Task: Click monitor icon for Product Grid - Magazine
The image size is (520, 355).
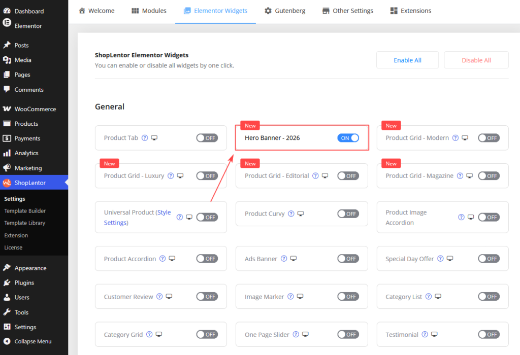Action: pyautogui.click(x=469, y=175)
